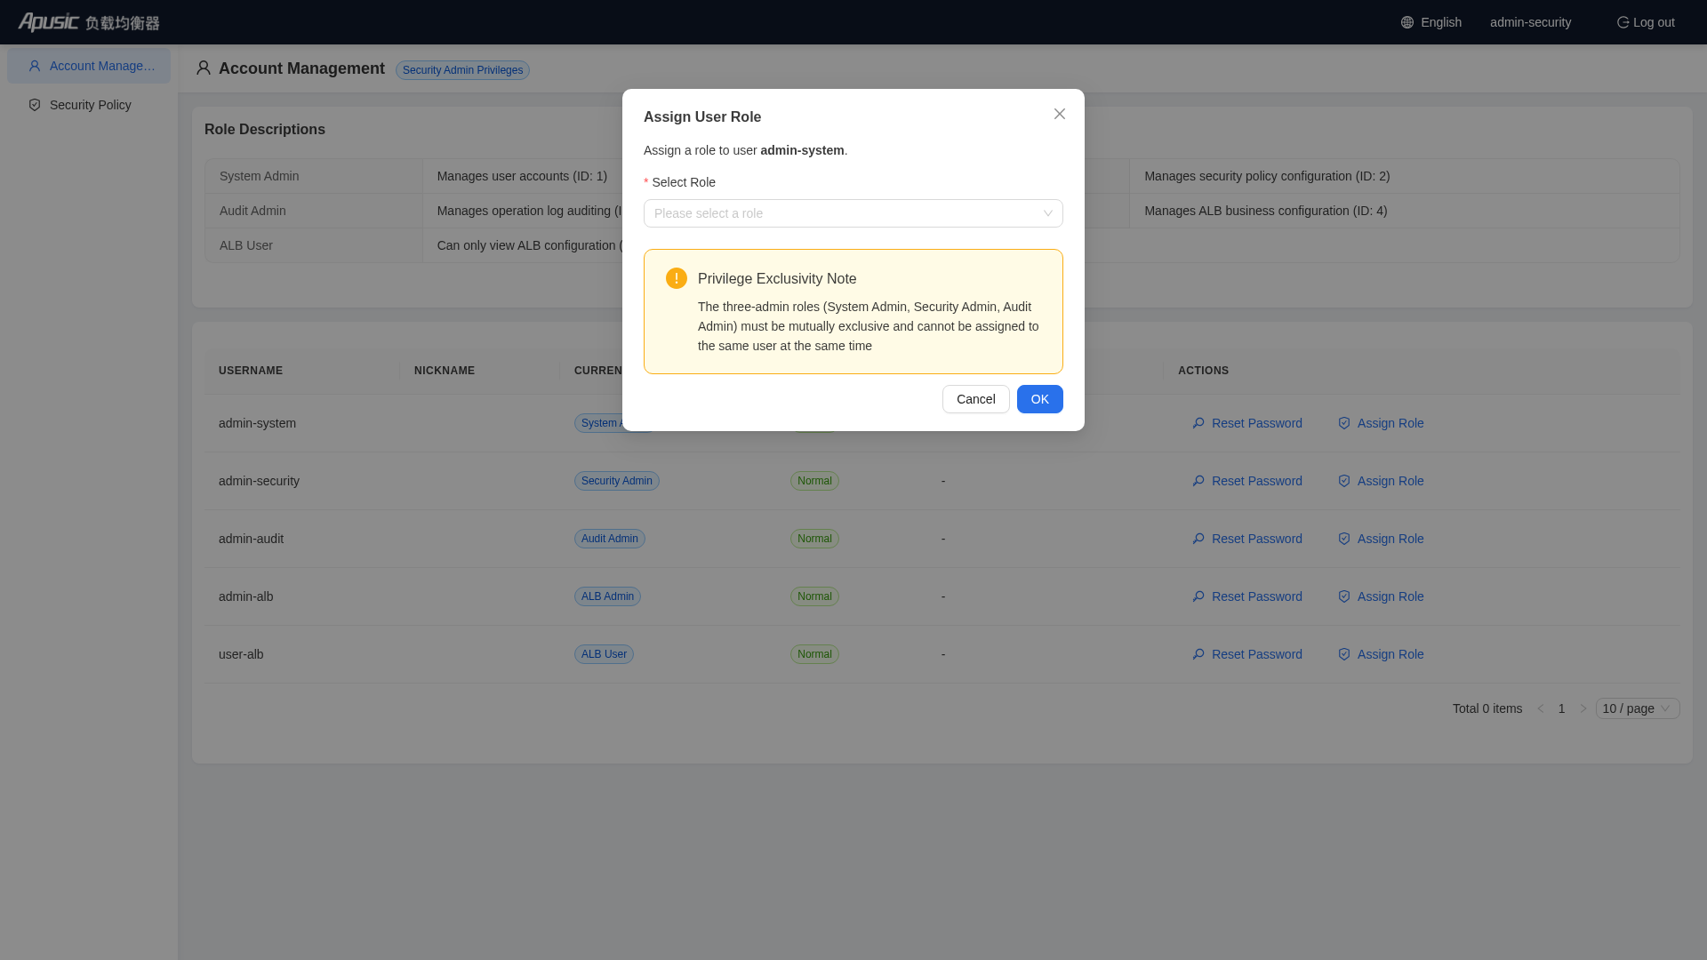Click the warning icon in Privilege Exclusivity Note

point(677,278)
